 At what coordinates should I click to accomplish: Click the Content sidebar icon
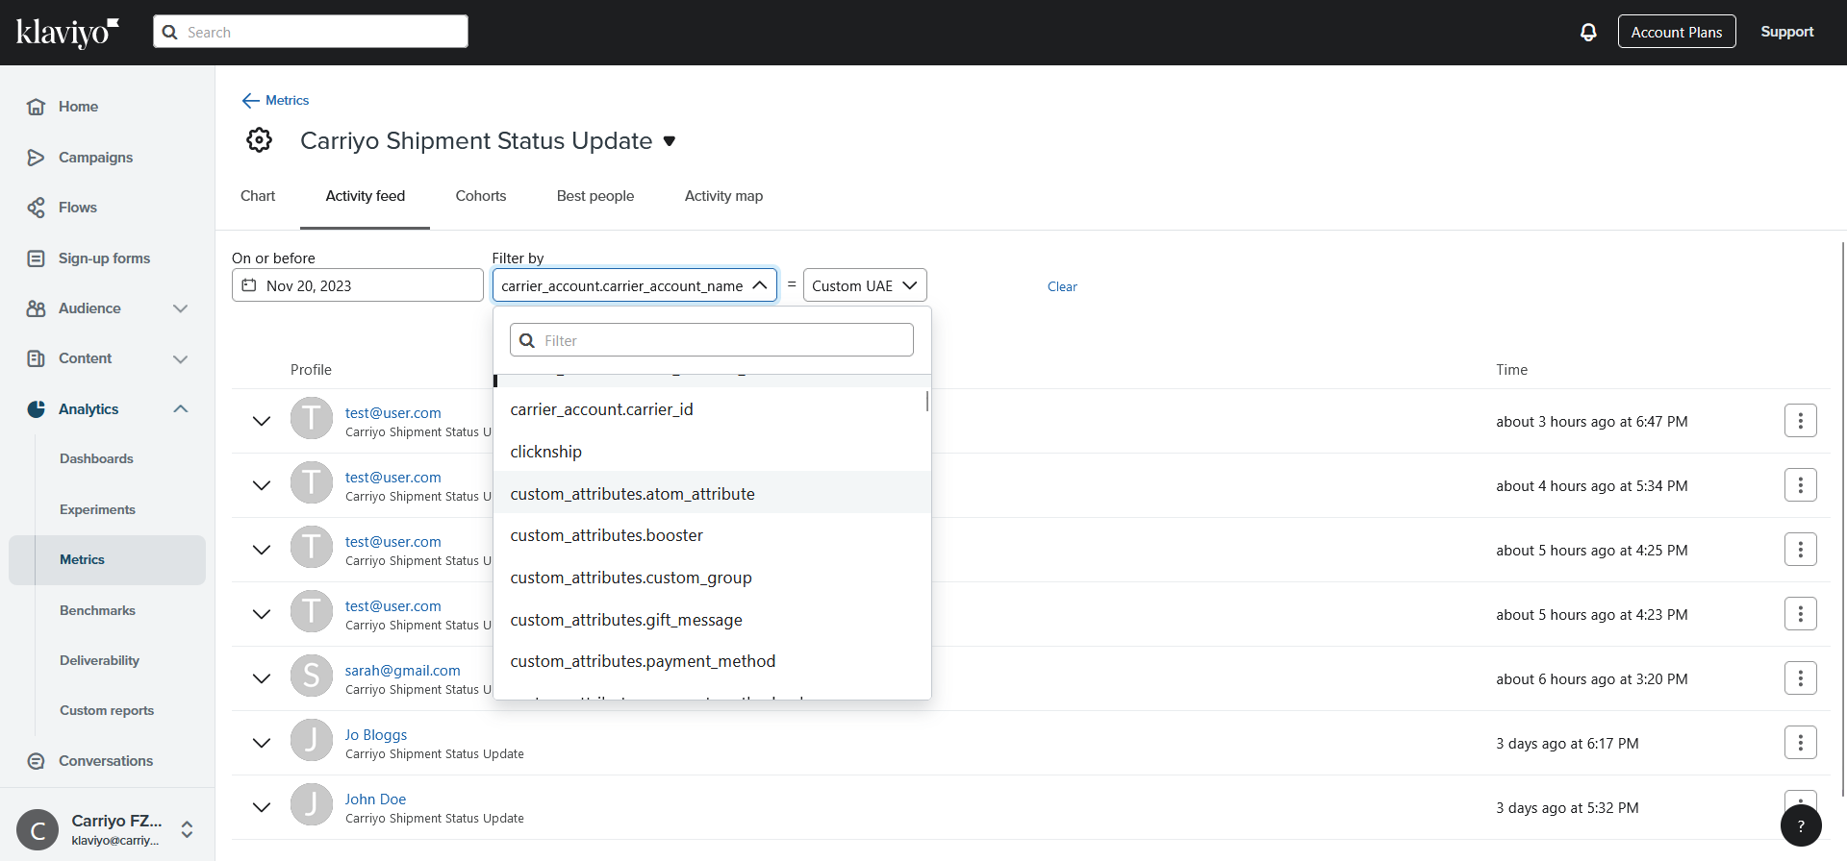[x=36, y=358]
